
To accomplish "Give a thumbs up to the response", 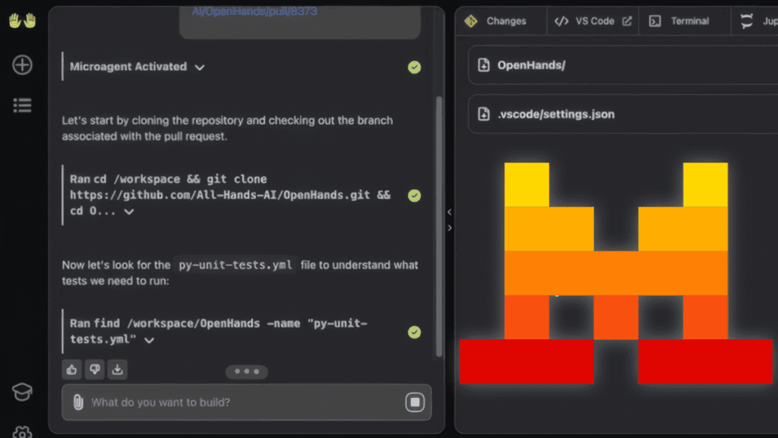I will coord(72,370).
